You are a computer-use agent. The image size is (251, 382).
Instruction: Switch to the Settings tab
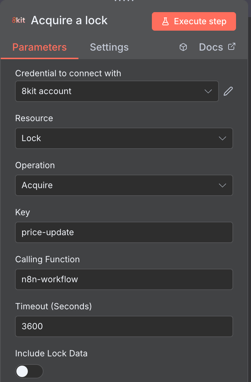coord(109,47)
